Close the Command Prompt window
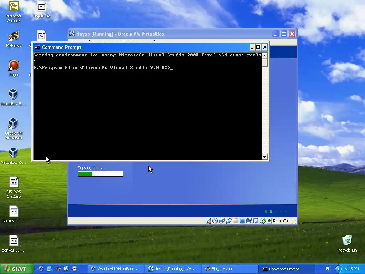 coord(265,47)
